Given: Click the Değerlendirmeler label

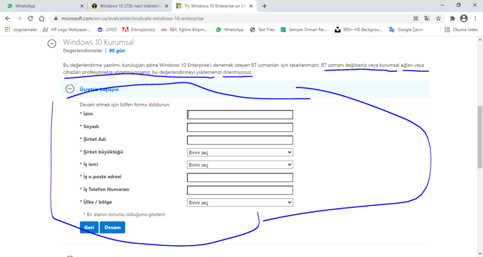Looking at the screenshot, I should (83, 50).
